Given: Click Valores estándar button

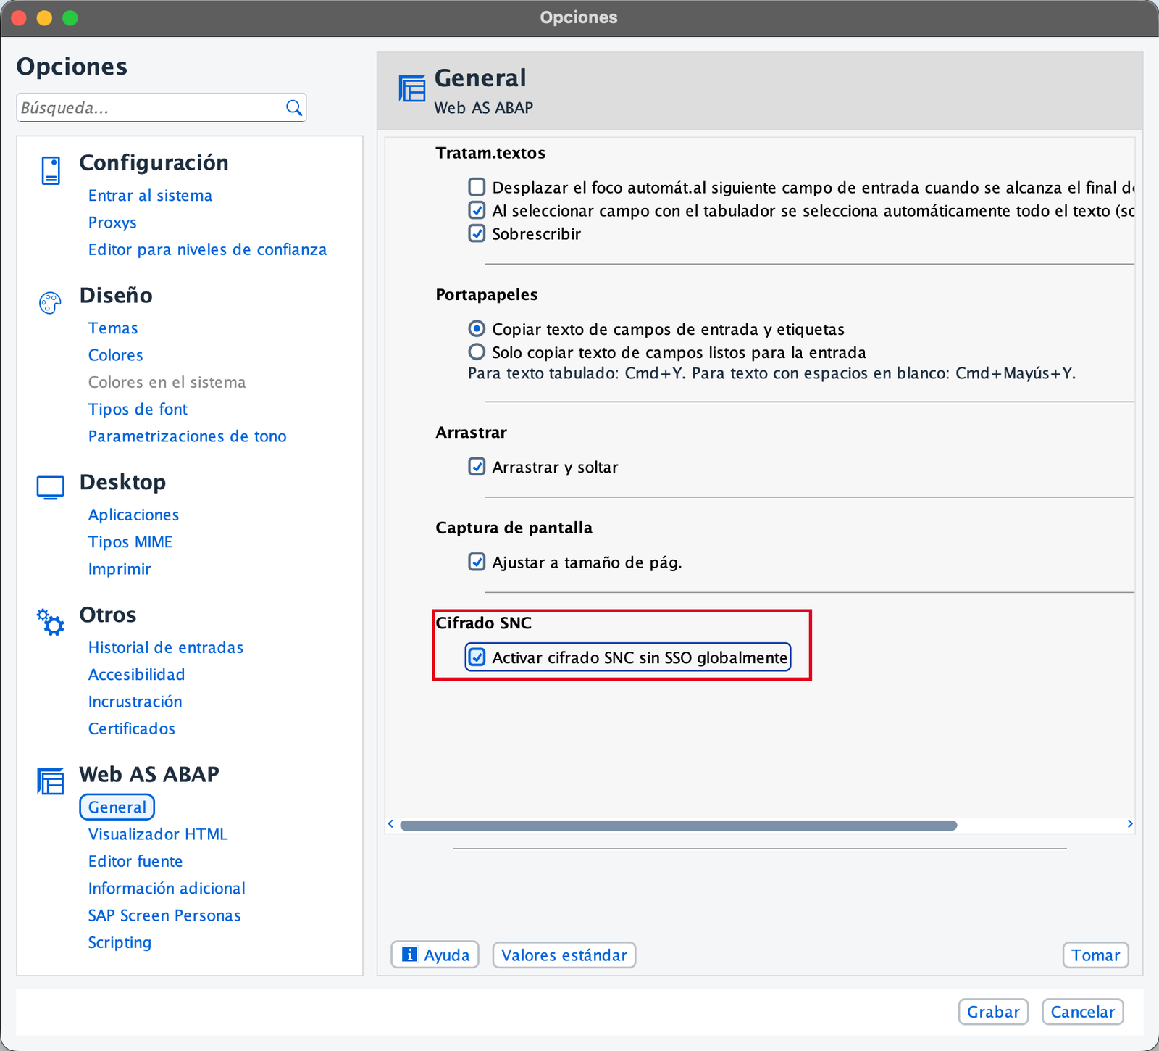Looking at the screenshot, I should [x=564, y=955].
